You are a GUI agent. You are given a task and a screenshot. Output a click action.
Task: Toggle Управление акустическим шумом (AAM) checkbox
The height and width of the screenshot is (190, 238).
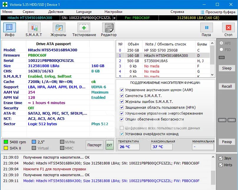[x=122, y=90]
